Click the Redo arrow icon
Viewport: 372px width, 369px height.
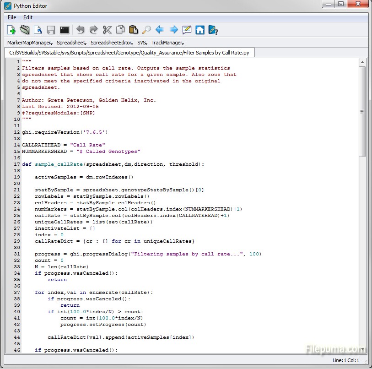coord(93,30)
